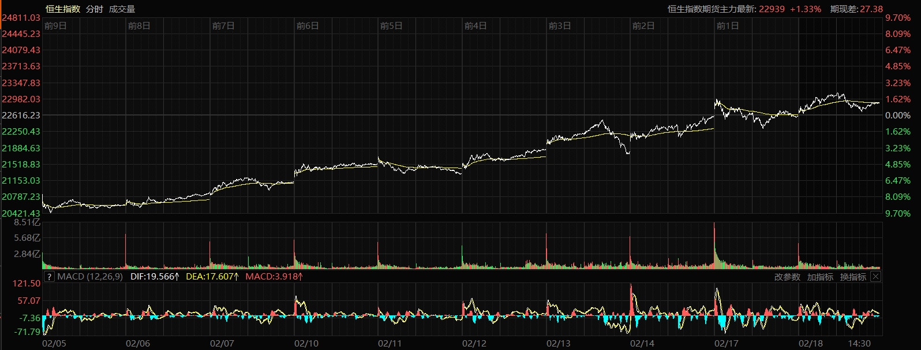Viewport: 921px width, 350px height.
Task: Select the 前5日 day marker
Action: pos(391,25)
